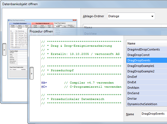Activate the Datenbankobjekt öffnen window title bar

point(82,4)
